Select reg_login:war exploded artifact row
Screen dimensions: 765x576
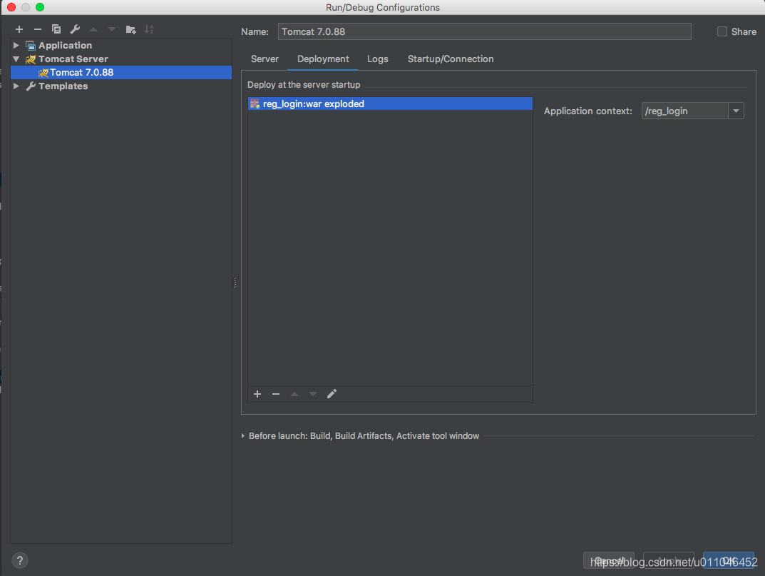pos(390,103)
